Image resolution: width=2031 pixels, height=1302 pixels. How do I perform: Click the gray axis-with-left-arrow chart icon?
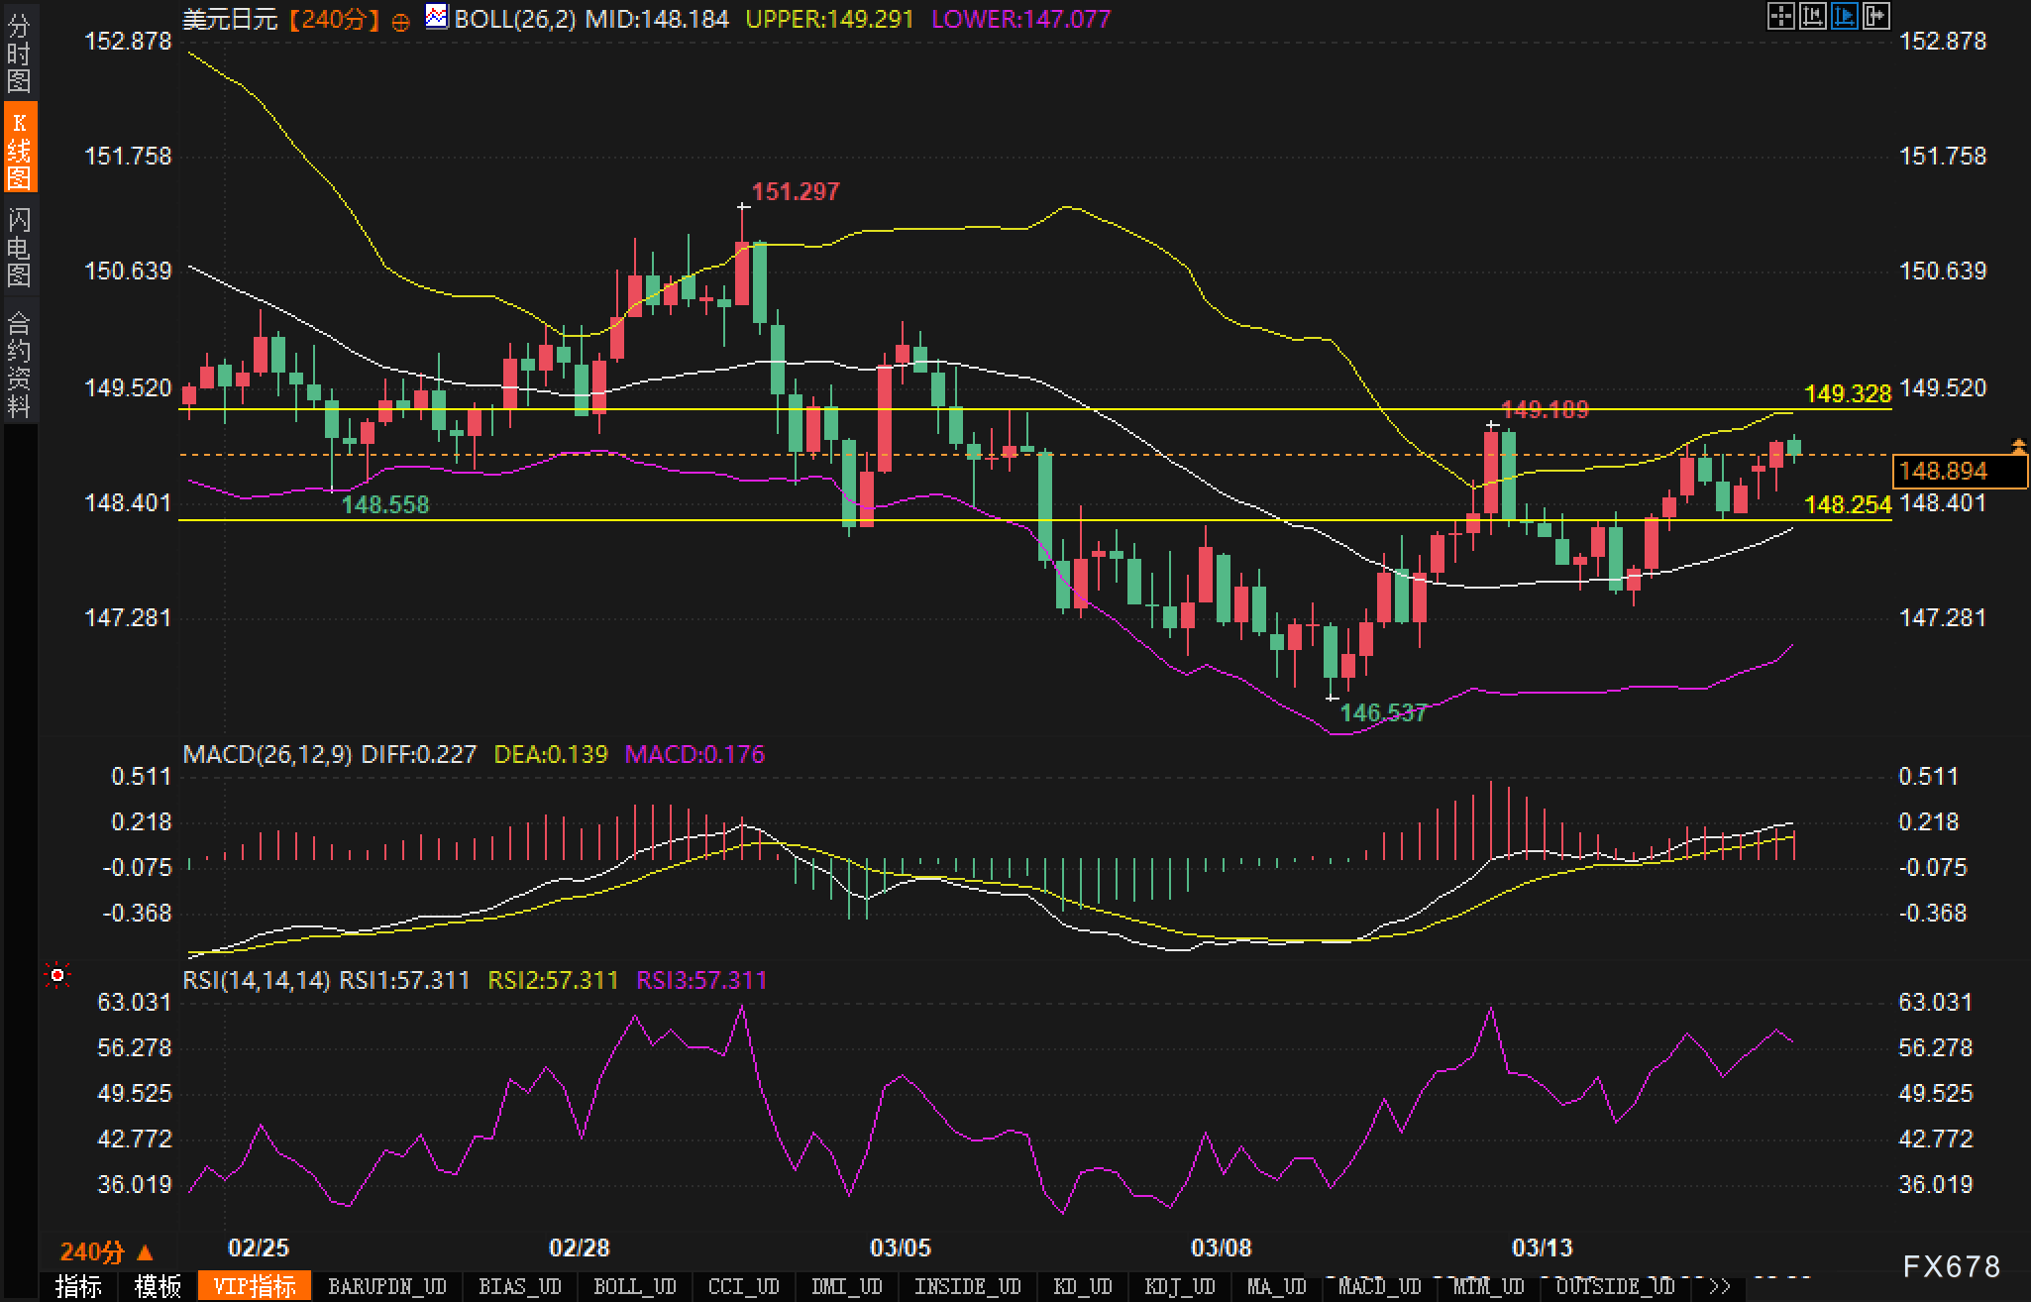click(x=1812, y=17)
